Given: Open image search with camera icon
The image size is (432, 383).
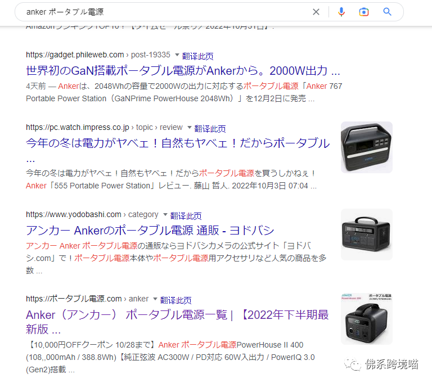Looking at the screenshot, I should [364, 12].
